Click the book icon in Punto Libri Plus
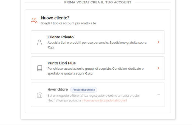 coord(39,68)
